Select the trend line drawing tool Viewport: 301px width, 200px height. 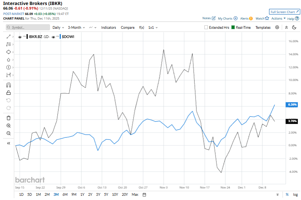tap(8, 36)
